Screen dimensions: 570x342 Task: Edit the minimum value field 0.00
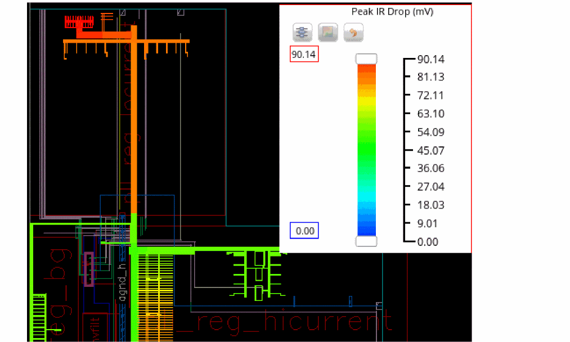tap(304, 231)
